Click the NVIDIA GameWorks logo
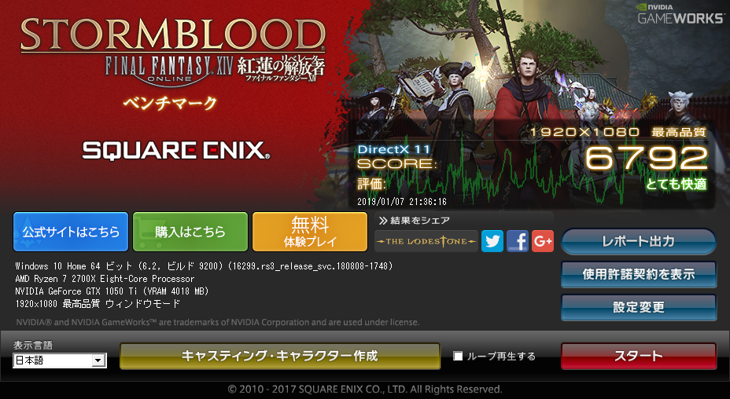The height and width of the screenshot is (399, 730). tap(680, 14)
